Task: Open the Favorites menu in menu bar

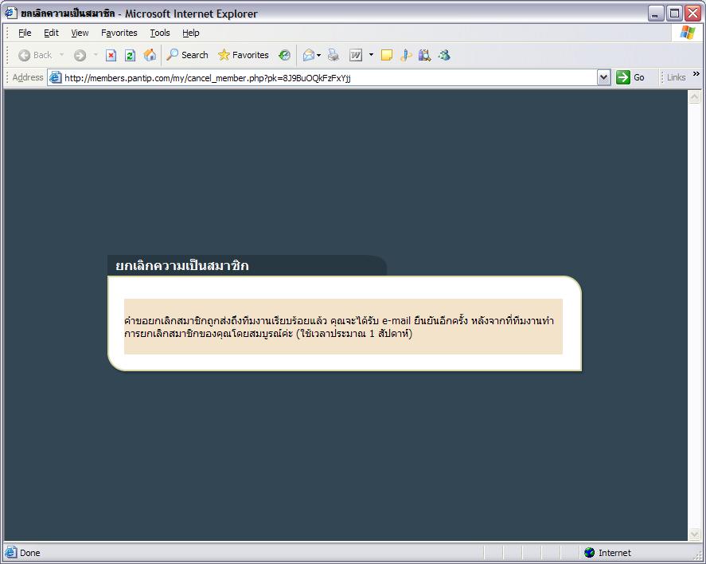Action: coord(119,33)
